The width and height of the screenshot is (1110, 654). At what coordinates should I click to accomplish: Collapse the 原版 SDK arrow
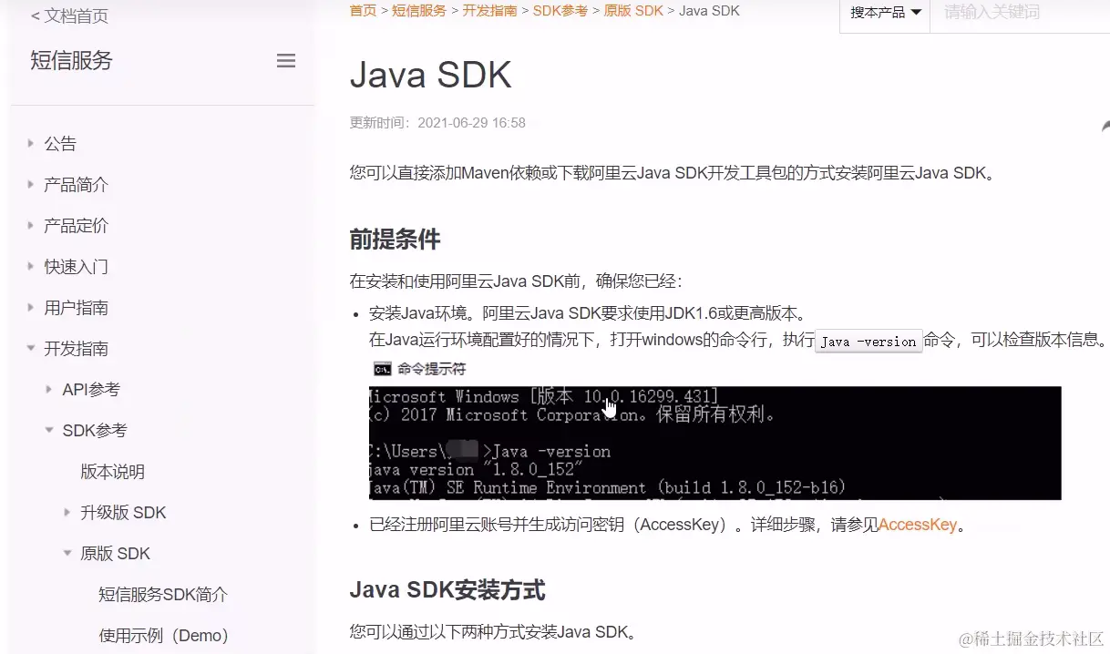pos(67,553)
